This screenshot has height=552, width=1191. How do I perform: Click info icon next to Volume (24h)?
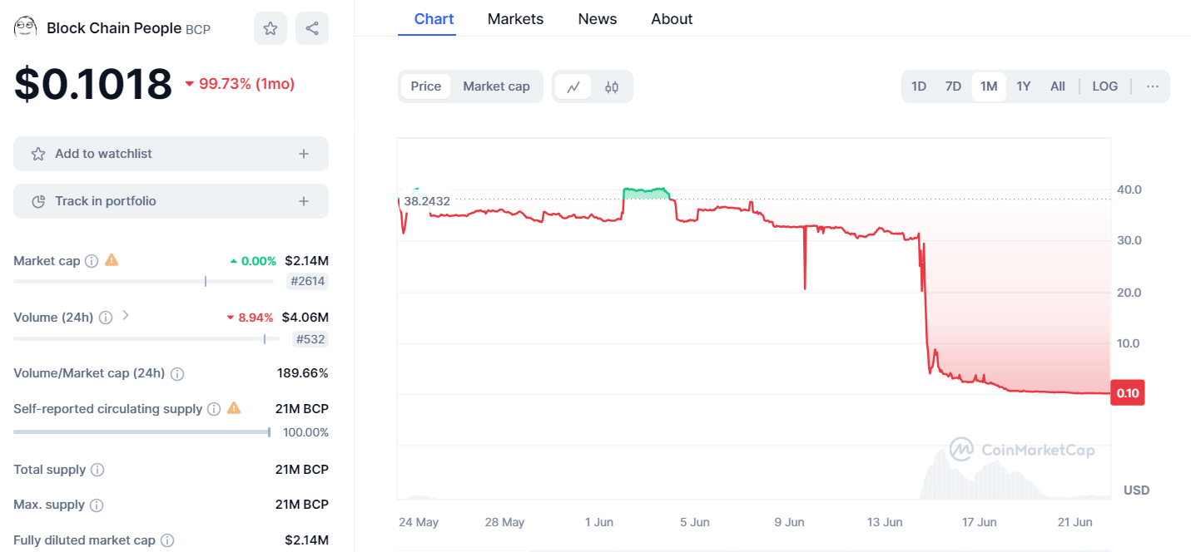[x=106, y=318]
